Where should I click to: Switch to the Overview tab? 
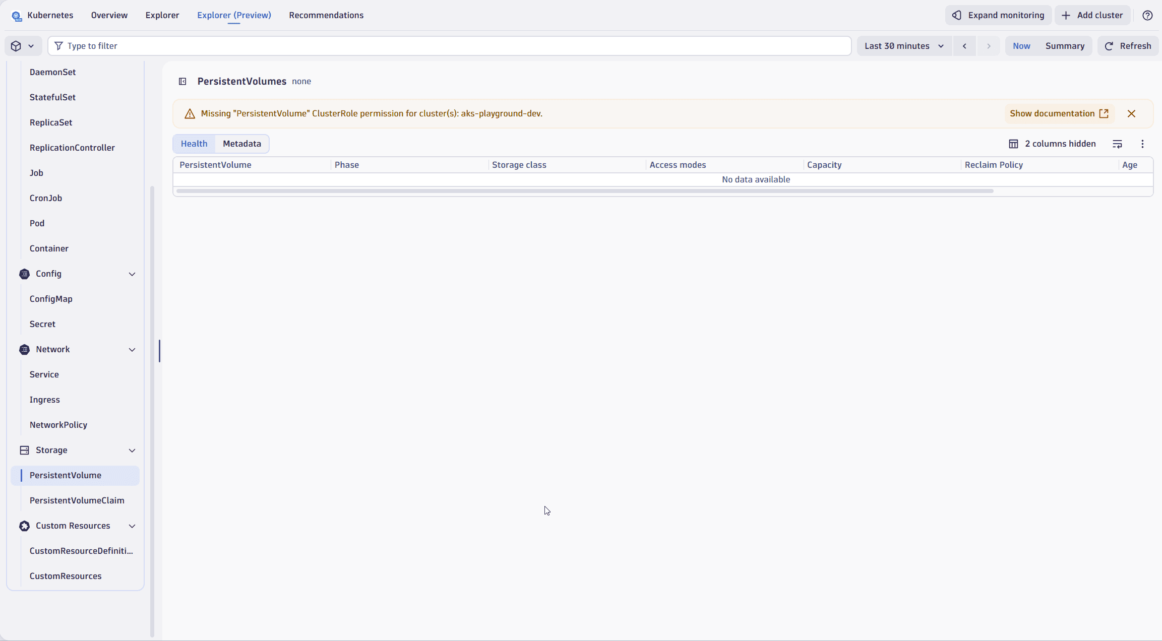click(109, 15)
